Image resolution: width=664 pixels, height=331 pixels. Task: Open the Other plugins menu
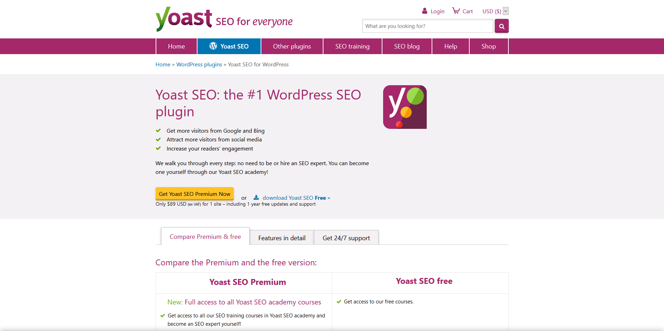pos(292,46)
